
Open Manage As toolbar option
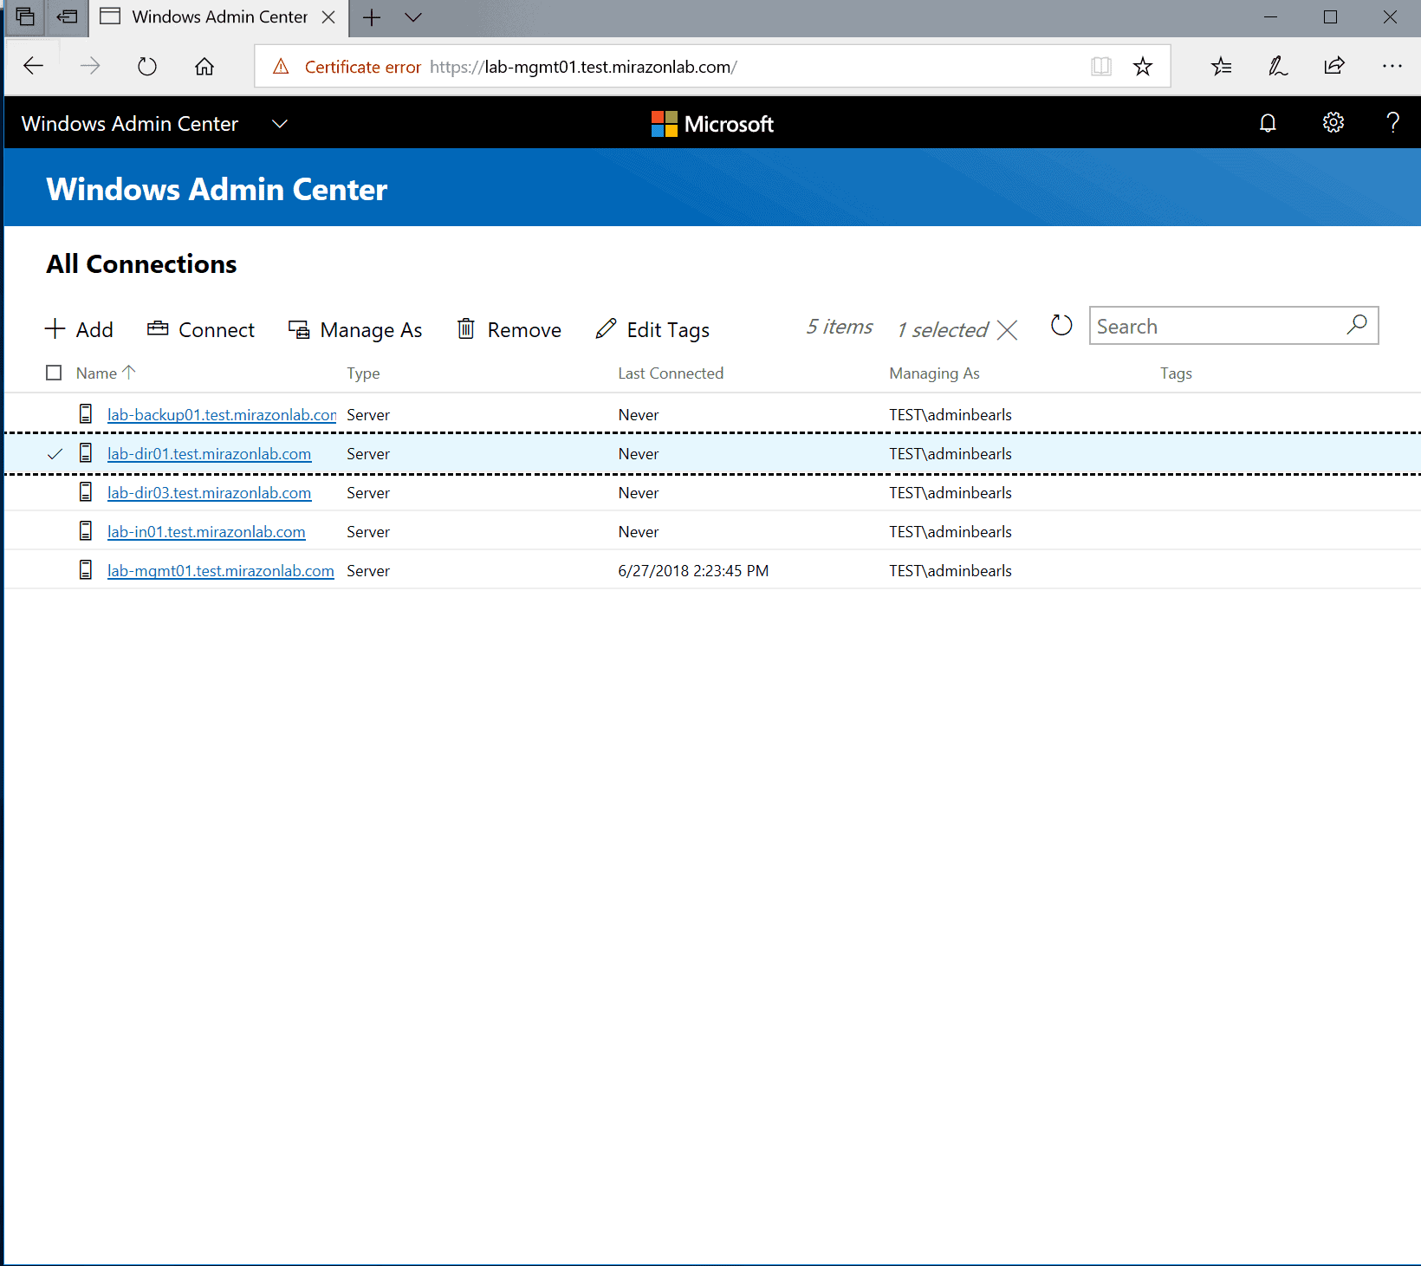click(x=355, y=329)
